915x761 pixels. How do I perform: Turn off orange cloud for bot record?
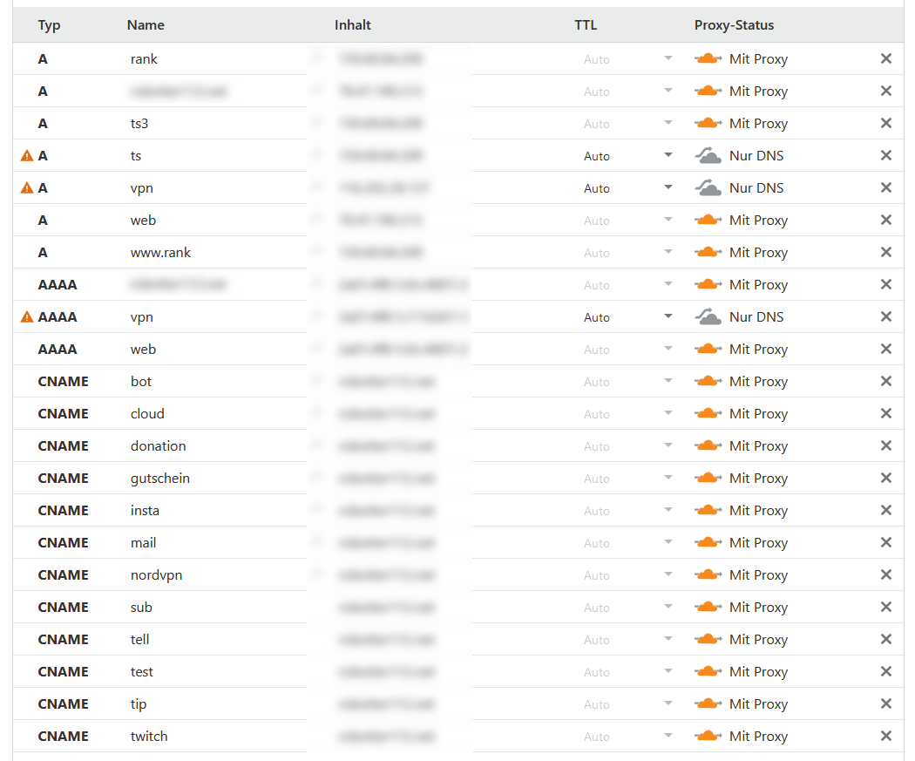(708, 382)
